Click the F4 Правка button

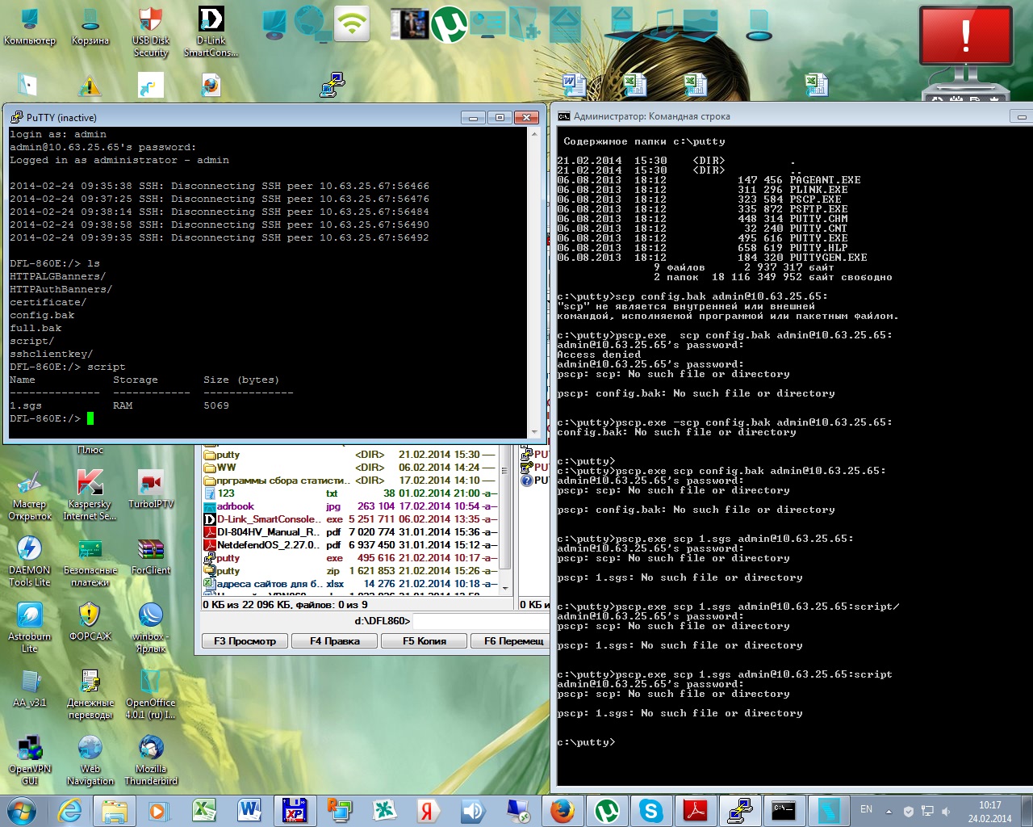[x=335, y=640]
